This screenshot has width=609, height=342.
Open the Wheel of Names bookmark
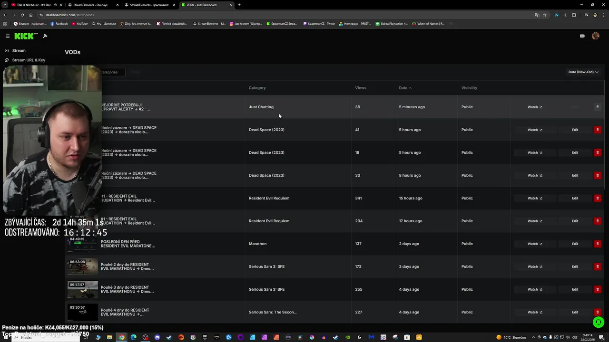(428, 24)
